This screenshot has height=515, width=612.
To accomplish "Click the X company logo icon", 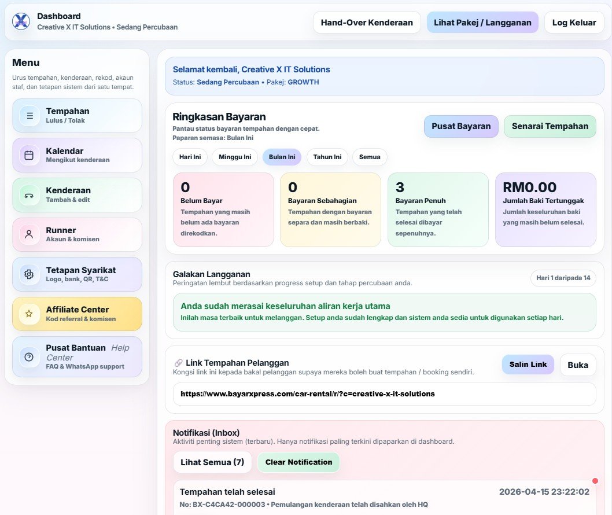I will (20, 21).
